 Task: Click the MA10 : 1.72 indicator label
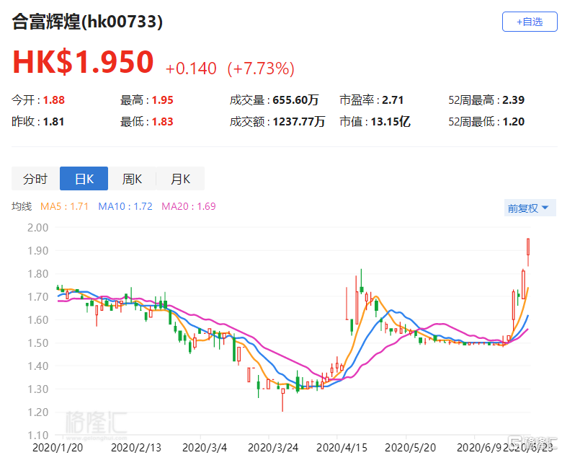click(x=125, y=206)
